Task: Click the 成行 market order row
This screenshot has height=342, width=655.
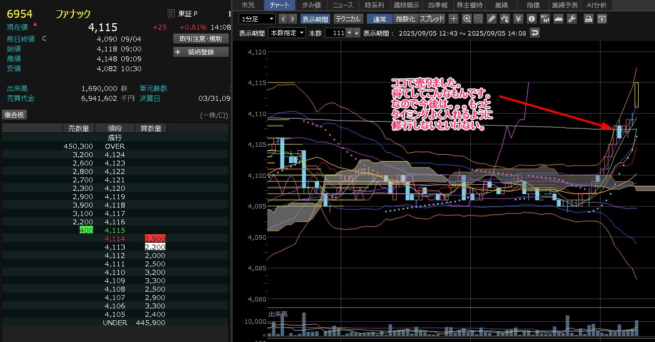Action: point(115,138)
